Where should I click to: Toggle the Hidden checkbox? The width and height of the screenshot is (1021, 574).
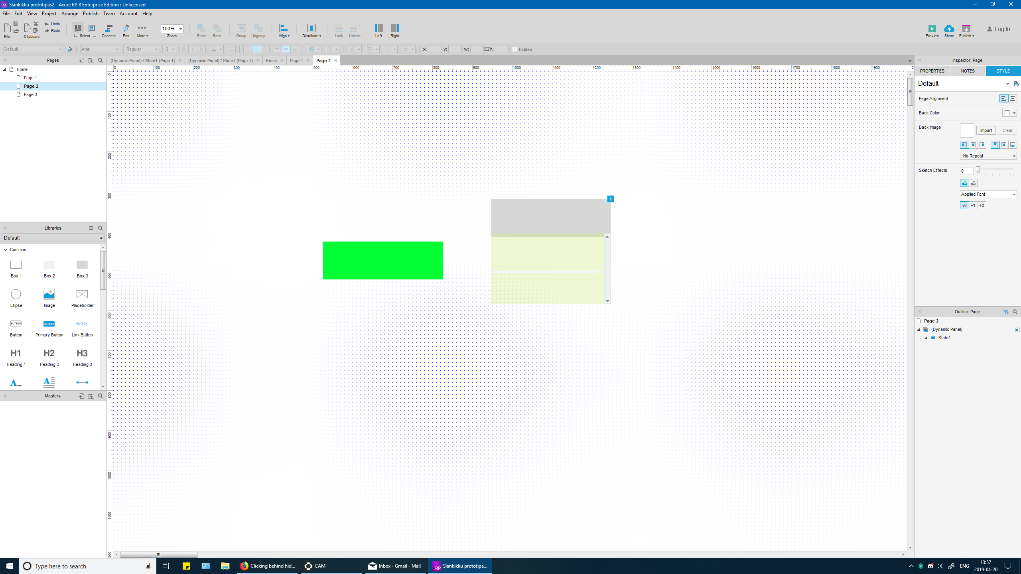tap(515, 49)
